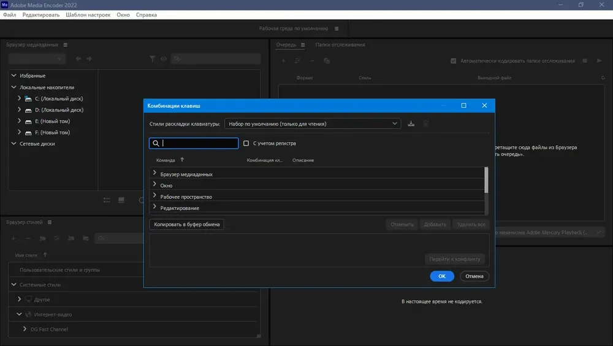613x346 pixels.
Task: Expand the E: (Новый том) drive
Action: [19, 121]
